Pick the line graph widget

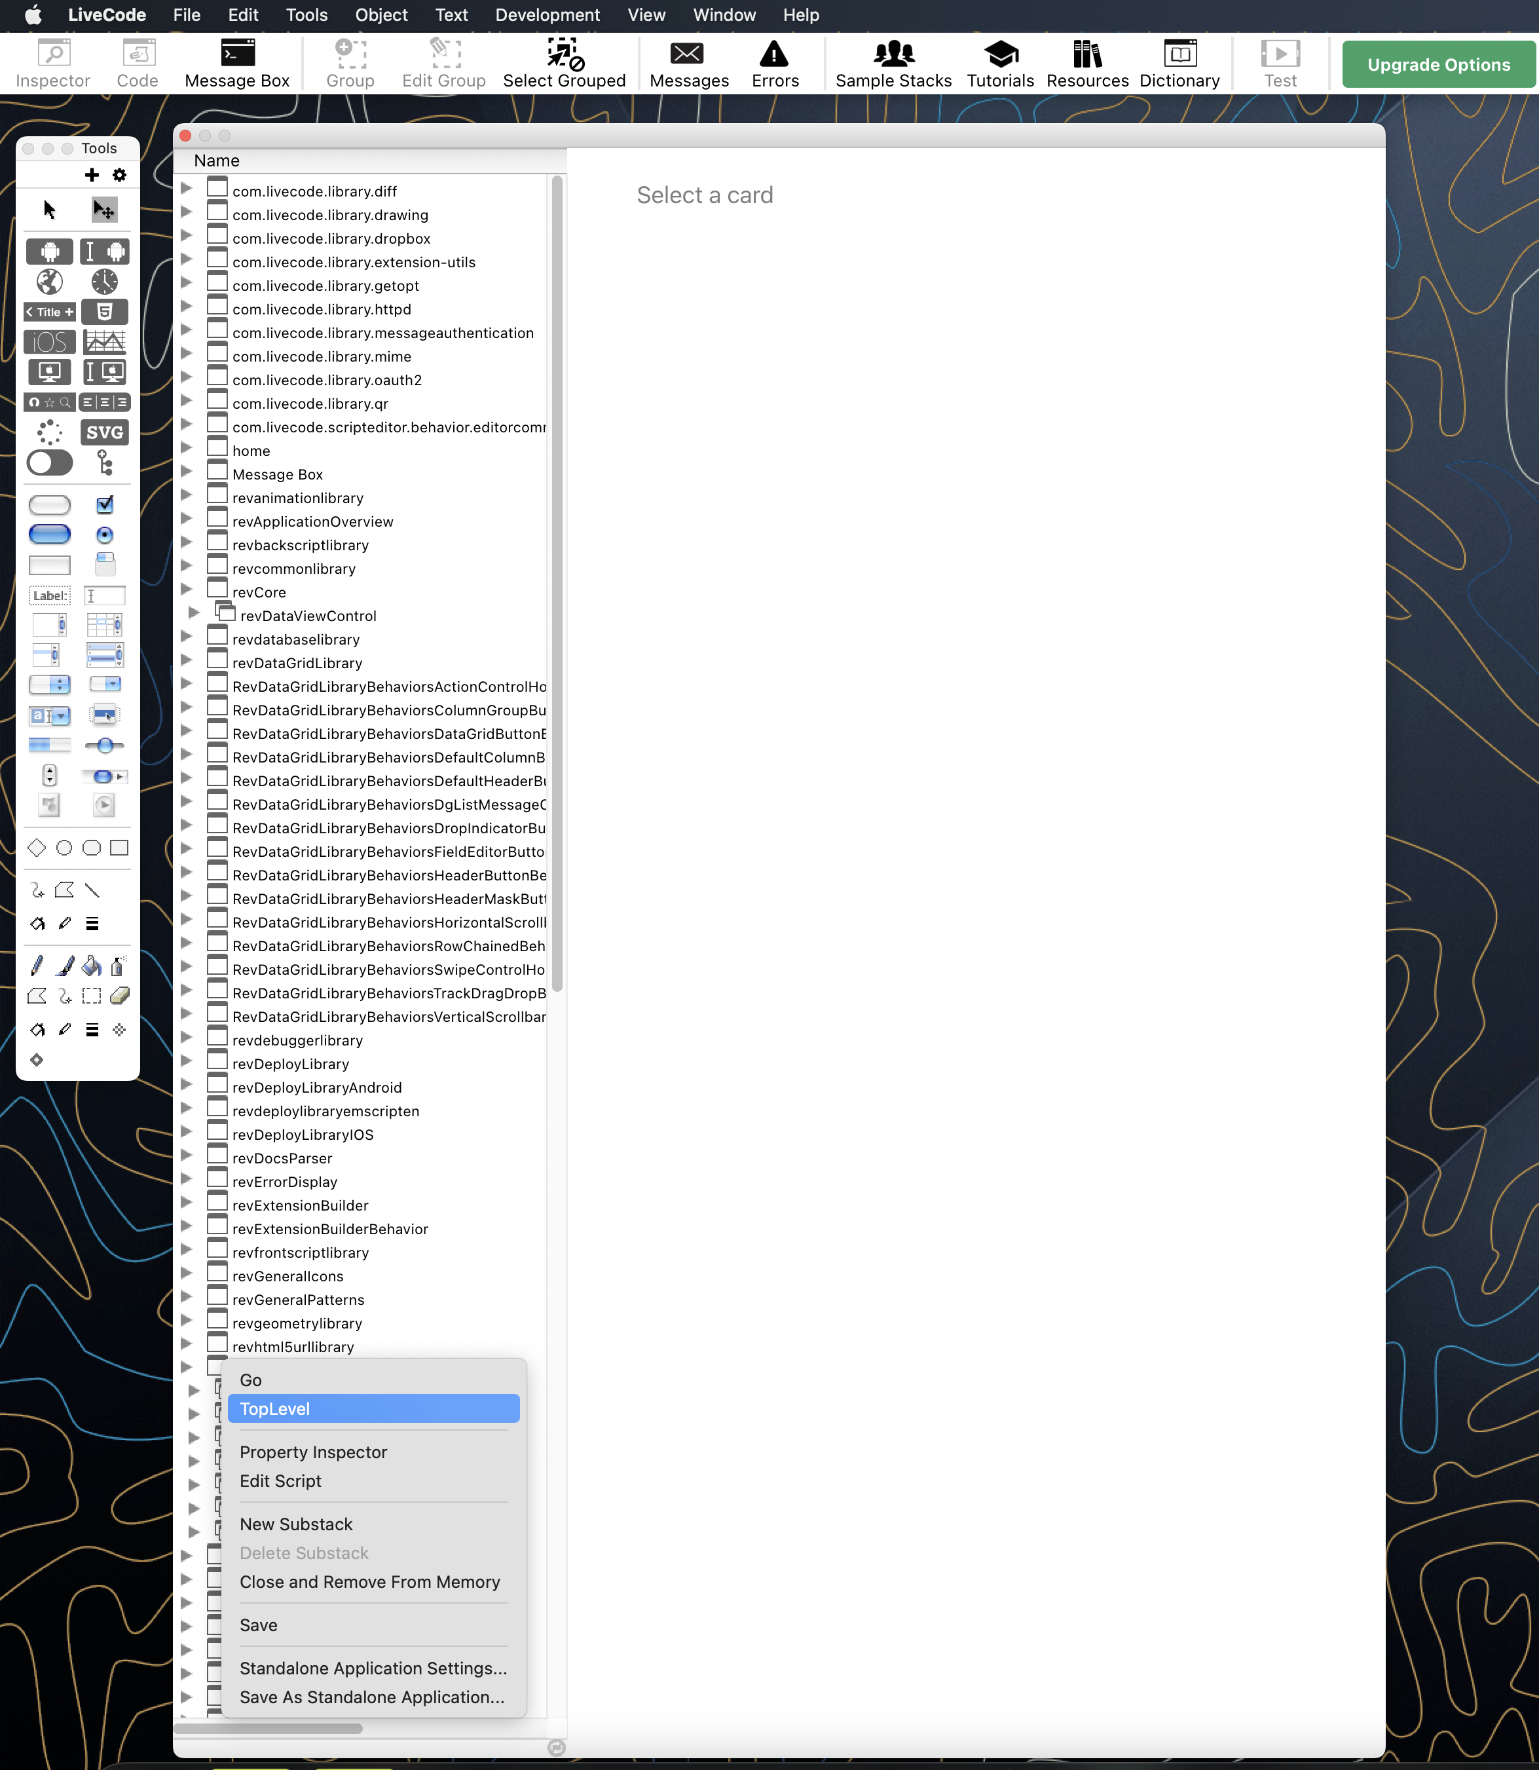pos(105,342)
